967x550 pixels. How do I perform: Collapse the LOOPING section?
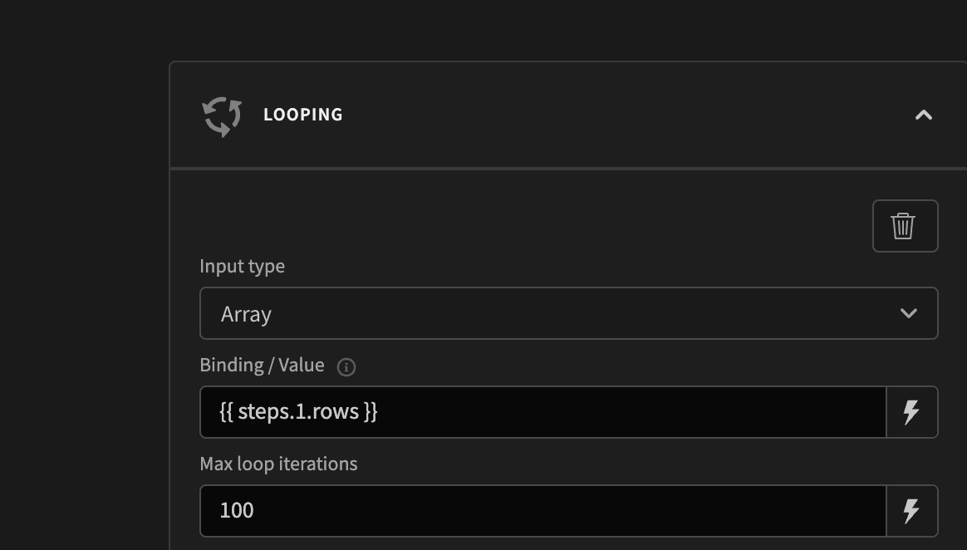[x=923, y=115]
